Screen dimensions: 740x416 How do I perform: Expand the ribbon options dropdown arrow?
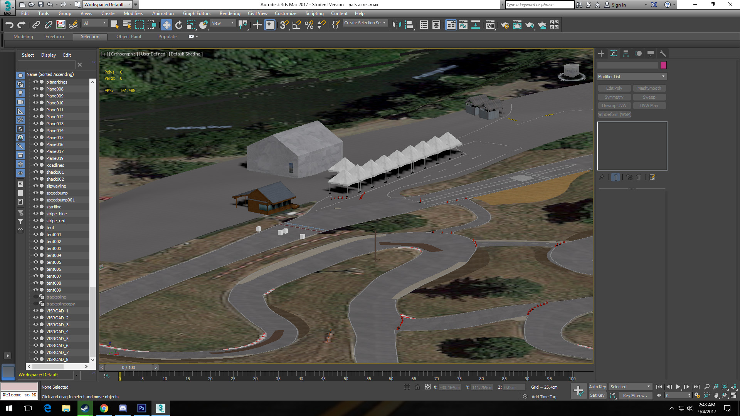point(197,37)
